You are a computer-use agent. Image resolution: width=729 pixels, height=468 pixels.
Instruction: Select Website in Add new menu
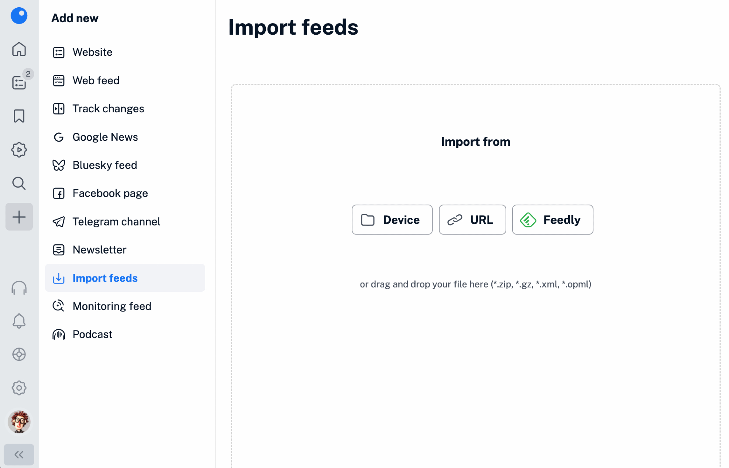point(92,52)
